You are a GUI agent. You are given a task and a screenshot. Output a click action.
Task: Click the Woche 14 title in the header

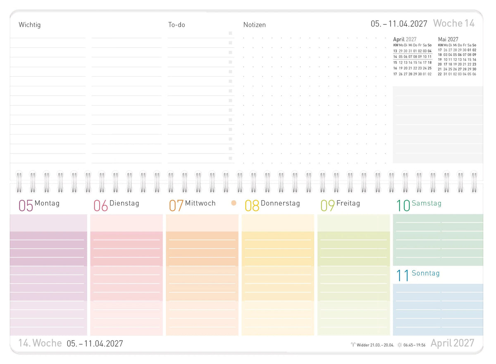pyautogui.click(x=454, y=23)
